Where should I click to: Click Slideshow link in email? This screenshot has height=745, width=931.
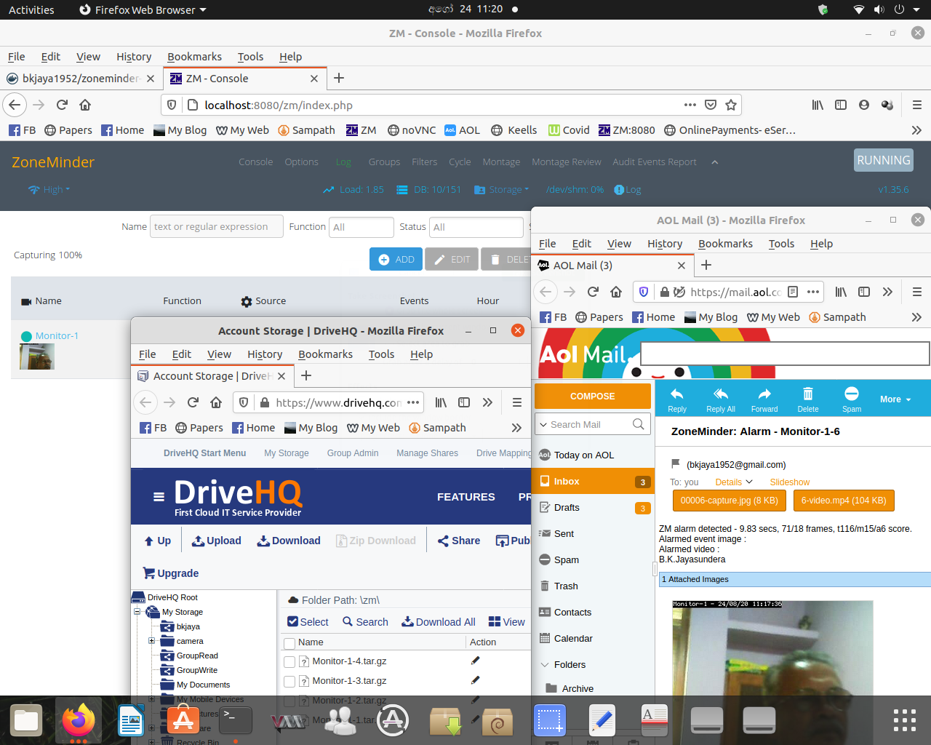click(790, 482)
